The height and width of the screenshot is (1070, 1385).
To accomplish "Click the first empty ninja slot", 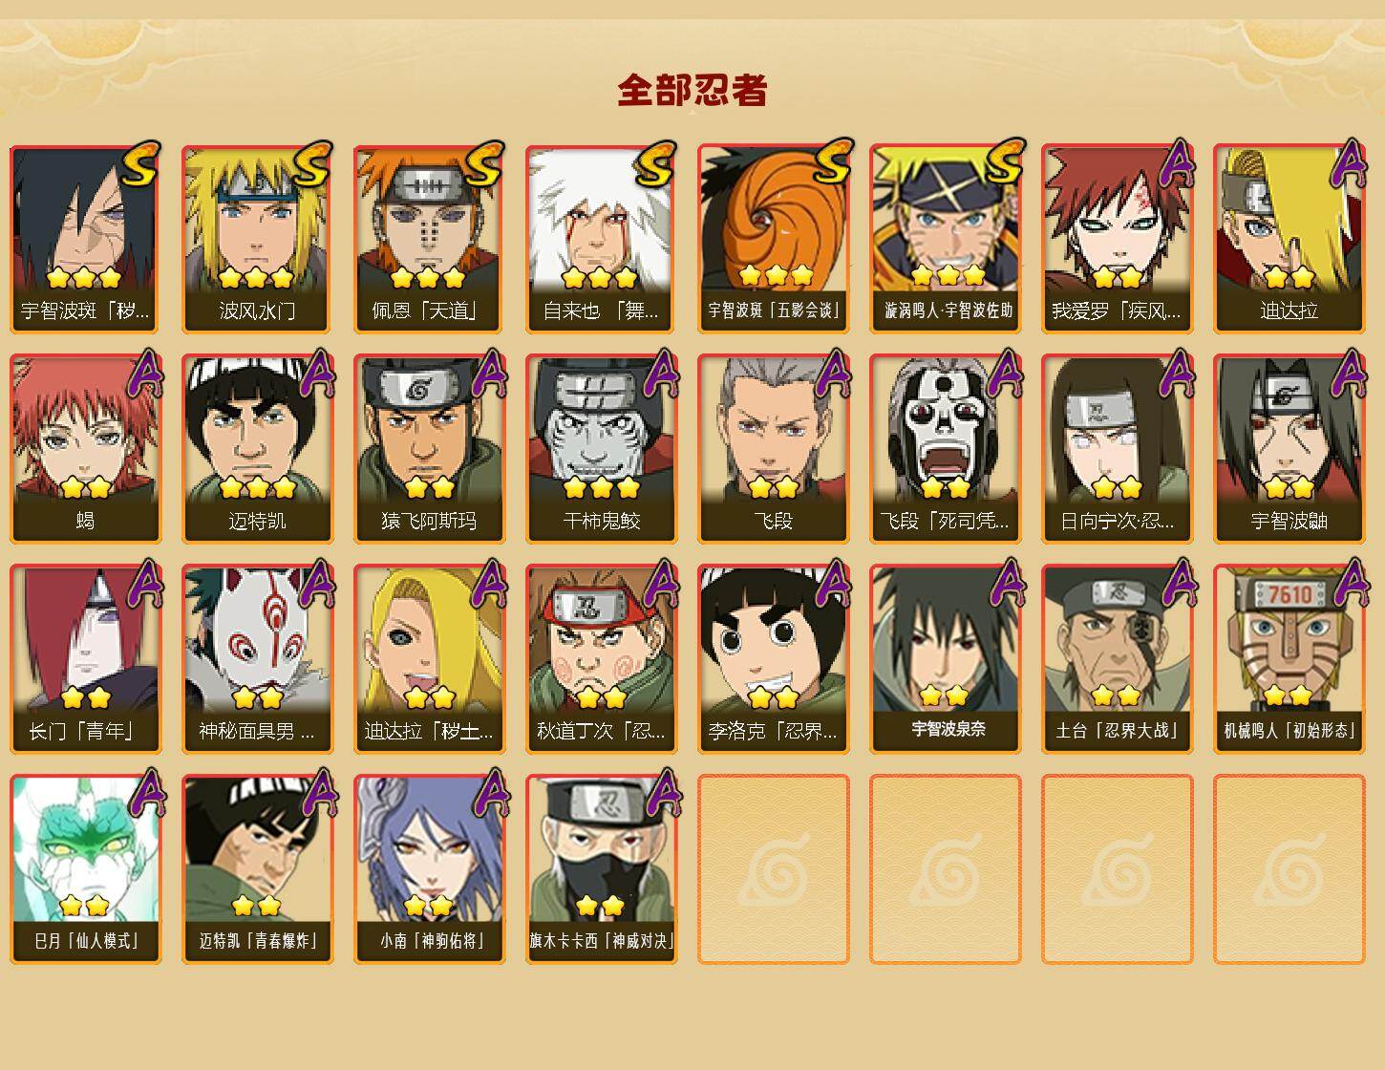I will [774, 869].
